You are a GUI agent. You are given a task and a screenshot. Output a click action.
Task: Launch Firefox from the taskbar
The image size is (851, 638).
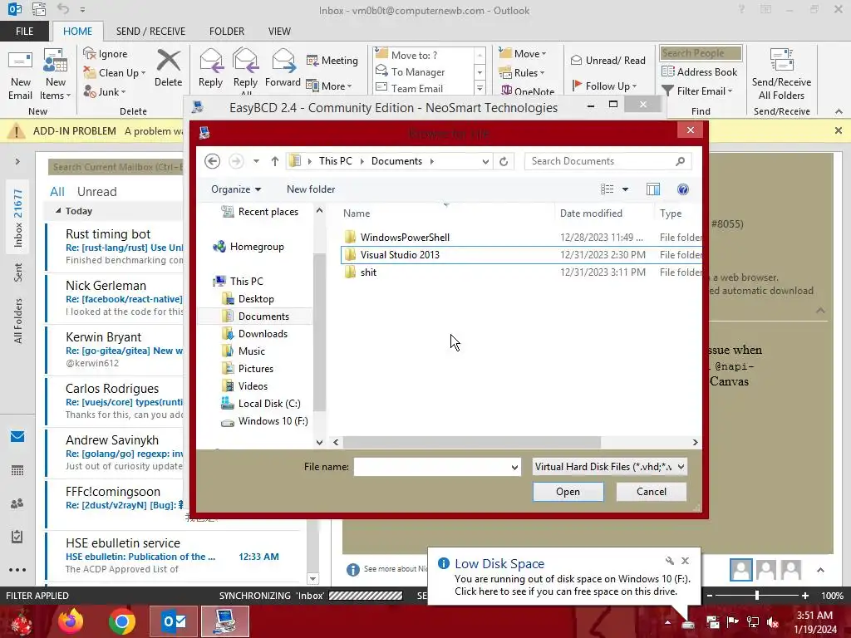[x=71, y=621]
